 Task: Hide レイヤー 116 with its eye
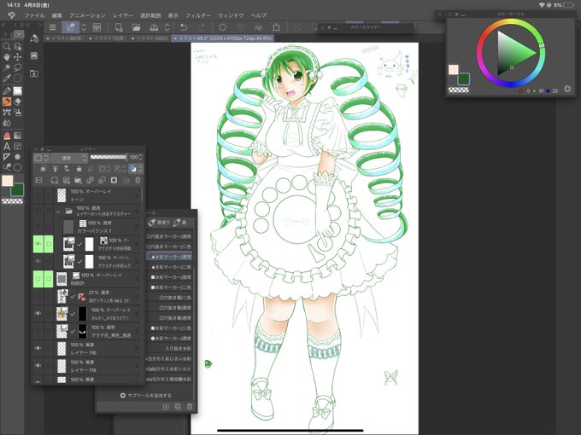(38, 348)
